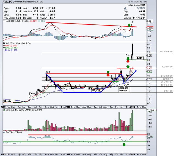Viewport: 176px width, 156px height.
Task: Click the Support EMA 40 callout box
Action: click(124, 89)
